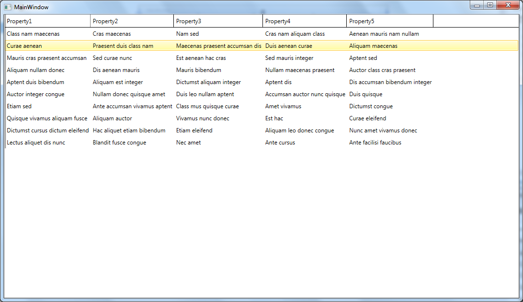The width and height of the screenshot is (523, 302).
Task: Select cell 'Duis quisque' in Property5
Action: [x=366, y=94]
